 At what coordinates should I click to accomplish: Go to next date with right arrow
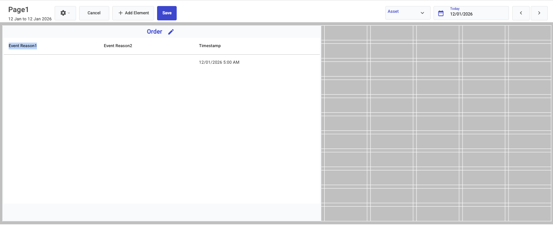click(x=539, y=13)
